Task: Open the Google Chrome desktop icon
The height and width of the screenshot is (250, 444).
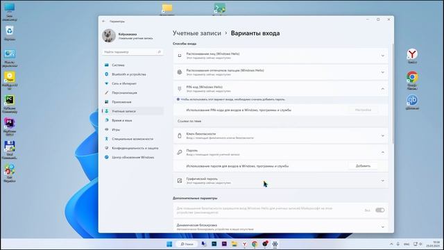Action: click(x=412, y=81)
